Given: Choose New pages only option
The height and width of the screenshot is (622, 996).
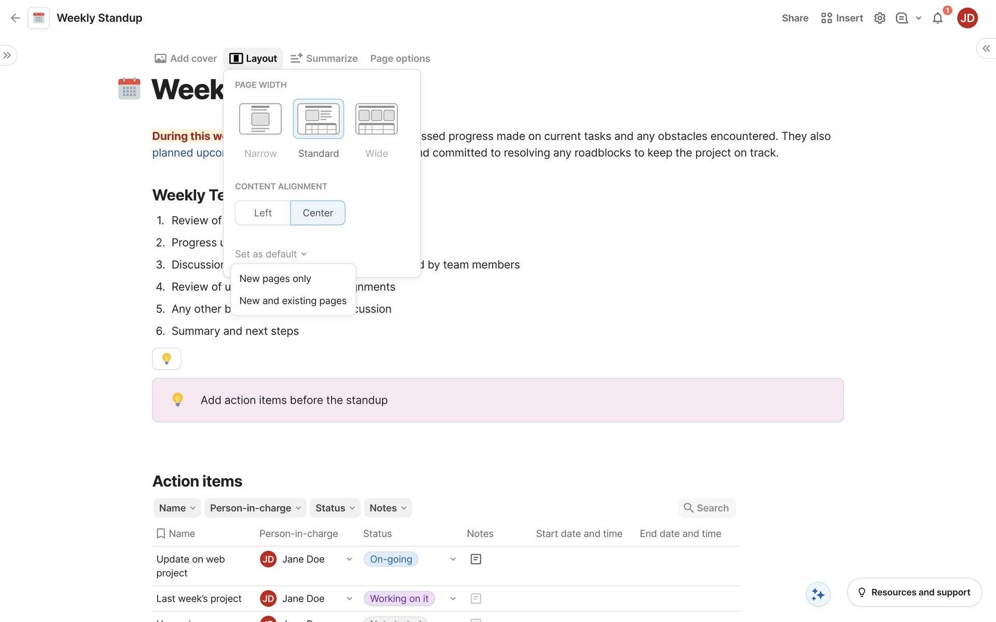Looking at the screenshot, I should click(x=275, y=279).
